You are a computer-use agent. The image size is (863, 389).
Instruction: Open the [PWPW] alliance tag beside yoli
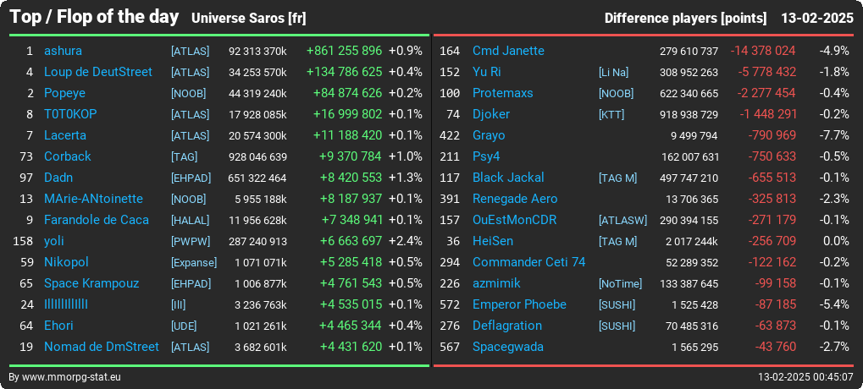pyautogui.click(x=191, y=241)
